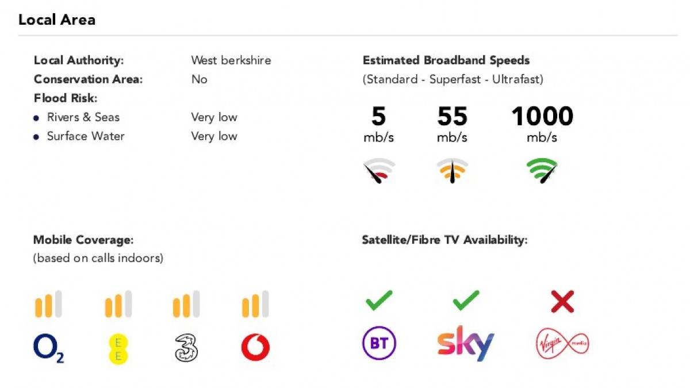
Task: Click the Local Area heading
Action: pyautogui.click(x=57, y=20)
